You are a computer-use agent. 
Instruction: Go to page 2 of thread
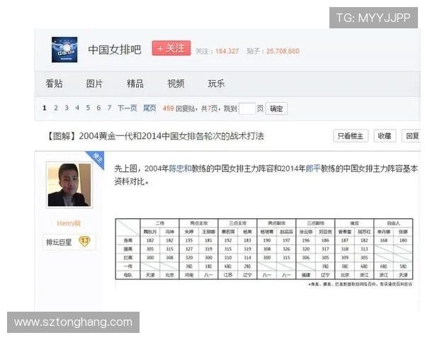pyautogui.click(x=56, y=108)
